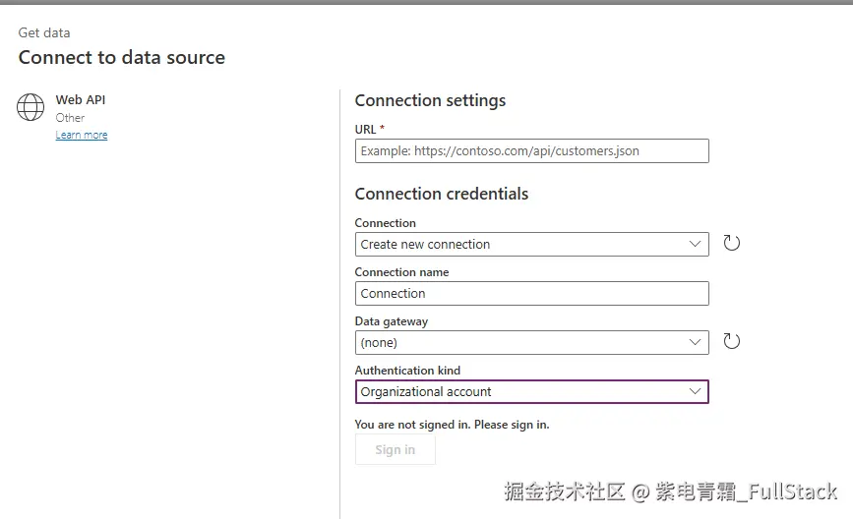Open the Data gateway (none) dropdown

tap(531, 342)
